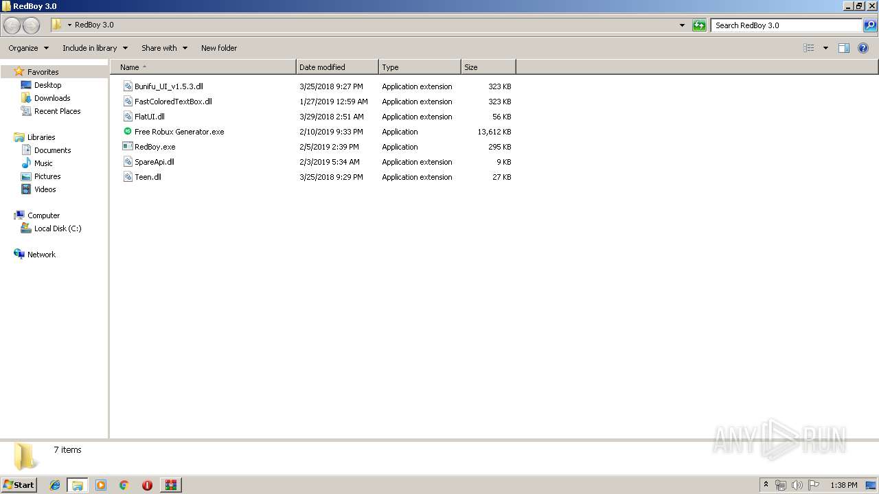Open Music library
Image resolution: width=879 pixels, height=494 pixels.
43,163
